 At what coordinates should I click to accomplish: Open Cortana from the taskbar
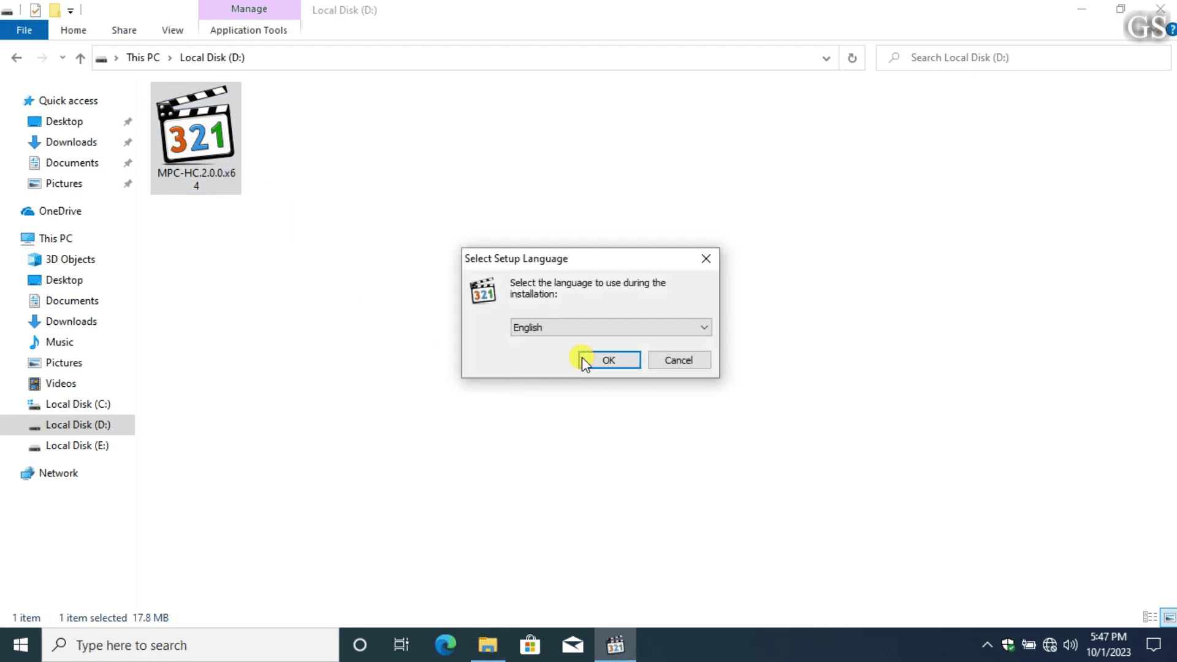pyautogui.click(x=360, y=645)
